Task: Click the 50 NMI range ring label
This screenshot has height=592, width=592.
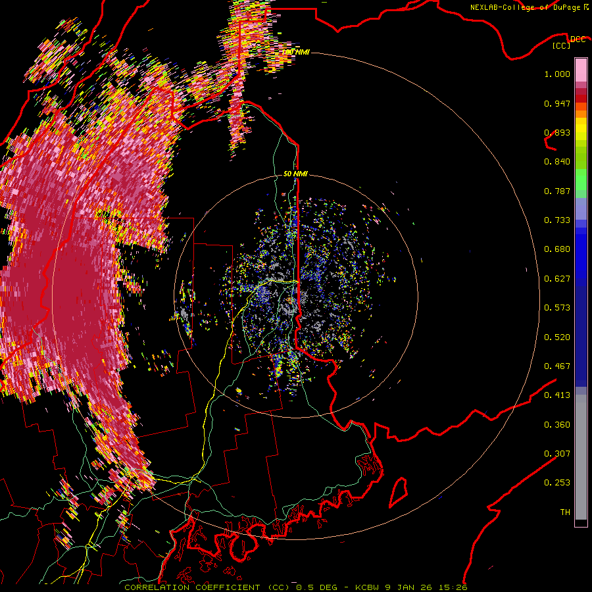Action: 295,174
